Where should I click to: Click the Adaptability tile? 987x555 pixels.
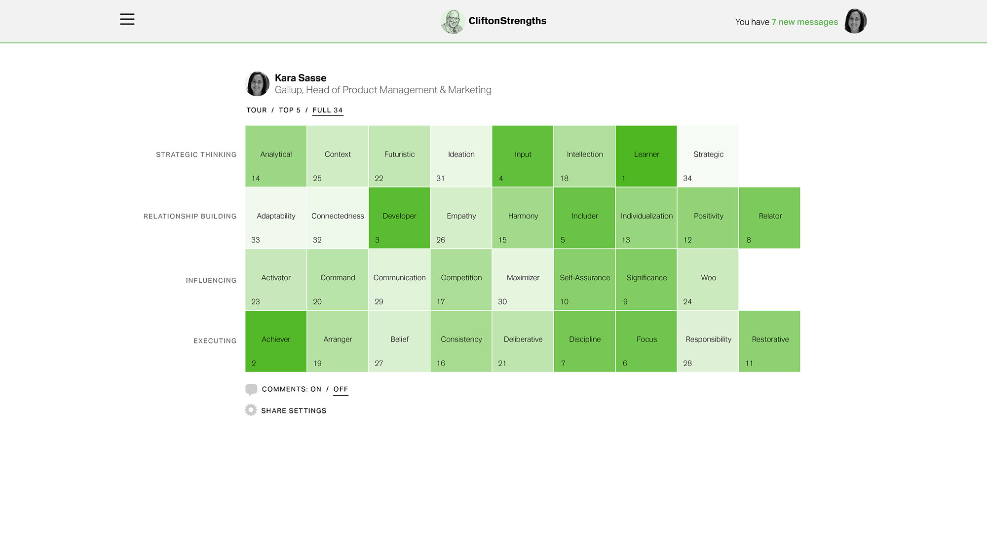pyautogui.click(x=276, y=218)
